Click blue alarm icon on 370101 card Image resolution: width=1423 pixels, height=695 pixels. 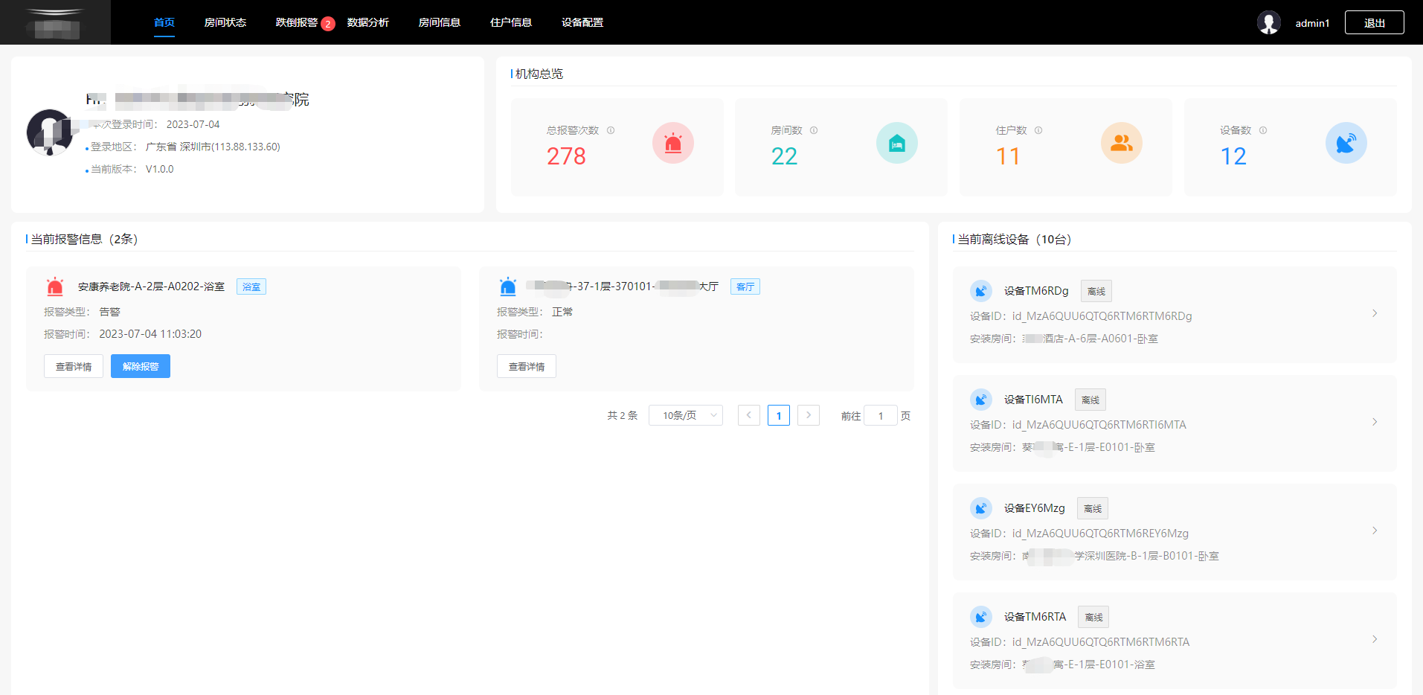pyautogui.click(x=508, y=286)
